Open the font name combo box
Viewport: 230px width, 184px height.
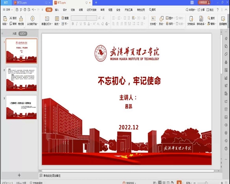pyautogui.click(x=79, y=18)
